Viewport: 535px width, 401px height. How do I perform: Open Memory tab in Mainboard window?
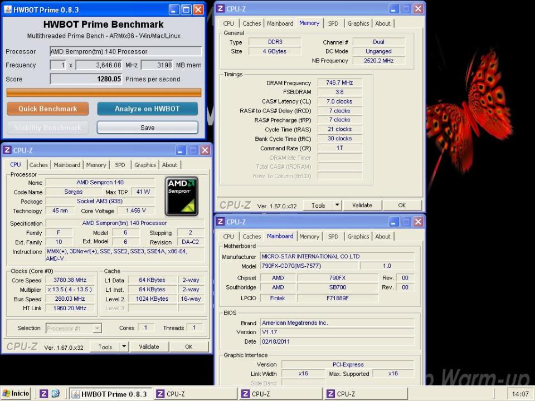point(309,237)
